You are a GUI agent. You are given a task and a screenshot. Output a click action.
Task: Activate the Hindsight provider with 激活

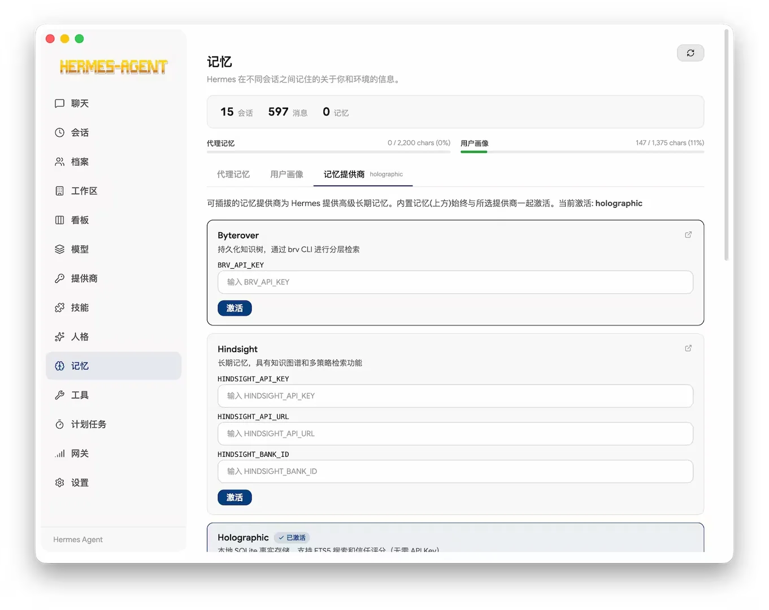[234, 498]
